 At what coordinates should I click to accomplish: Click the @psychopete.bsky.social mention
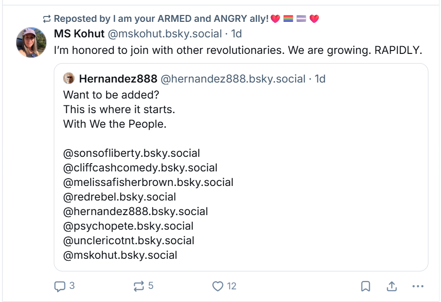(128, 226)
